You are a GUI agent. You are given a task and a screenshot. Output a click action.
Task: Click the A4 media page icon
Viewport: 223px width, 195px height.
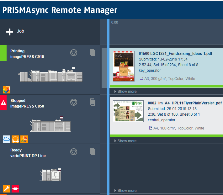(x=151, y=128)
